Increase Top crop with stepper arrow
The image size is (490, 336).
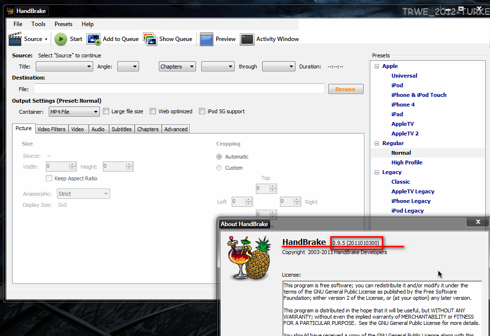pyautogui.click(x=272, y=186)
